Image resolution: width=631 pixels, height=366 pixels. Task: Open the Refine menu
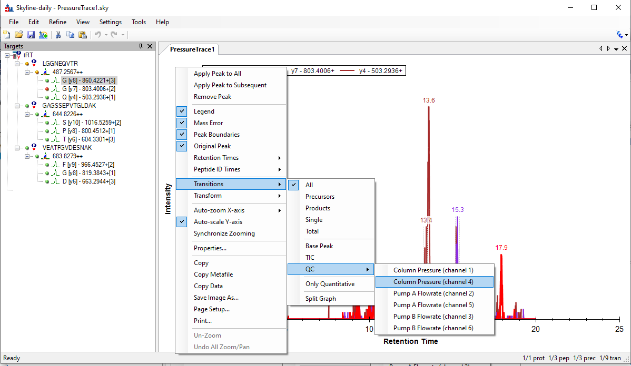(x=57, y=22)
